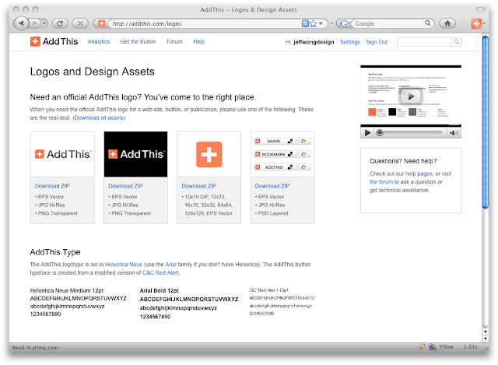498x365 pixels.
Task: Mute the video with the speaker icon
Action: tap(454, 133)
